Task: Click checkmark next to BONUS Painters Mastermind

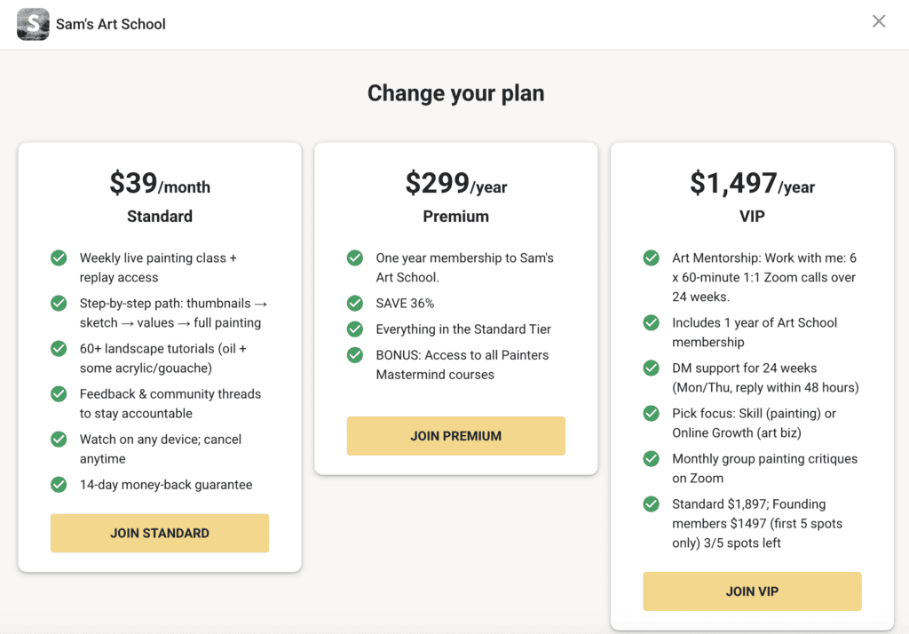Action: pyautogui.click(x=355, y=355)
